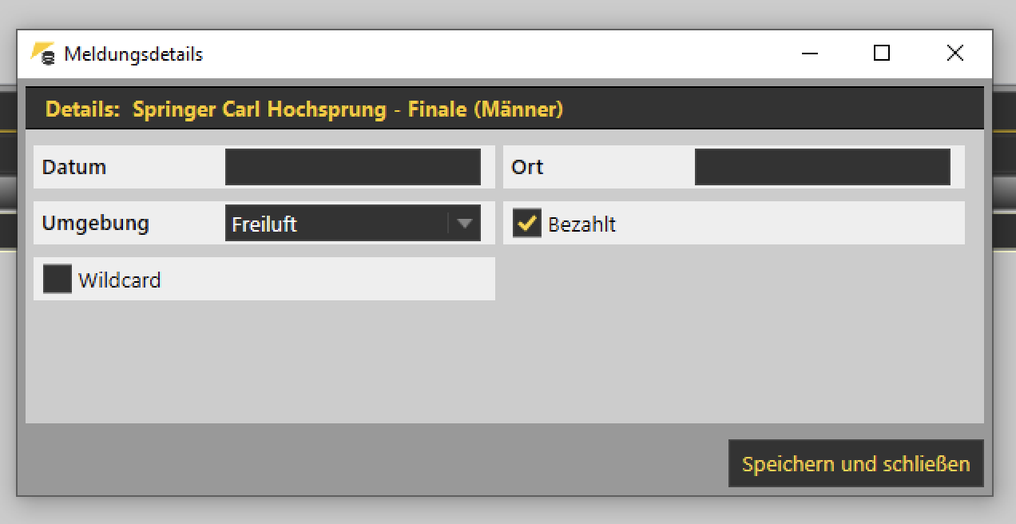Click the Meldungsdetails title bar text
The width and height of the screenshot is (1016, 524).
coord(133,54)
